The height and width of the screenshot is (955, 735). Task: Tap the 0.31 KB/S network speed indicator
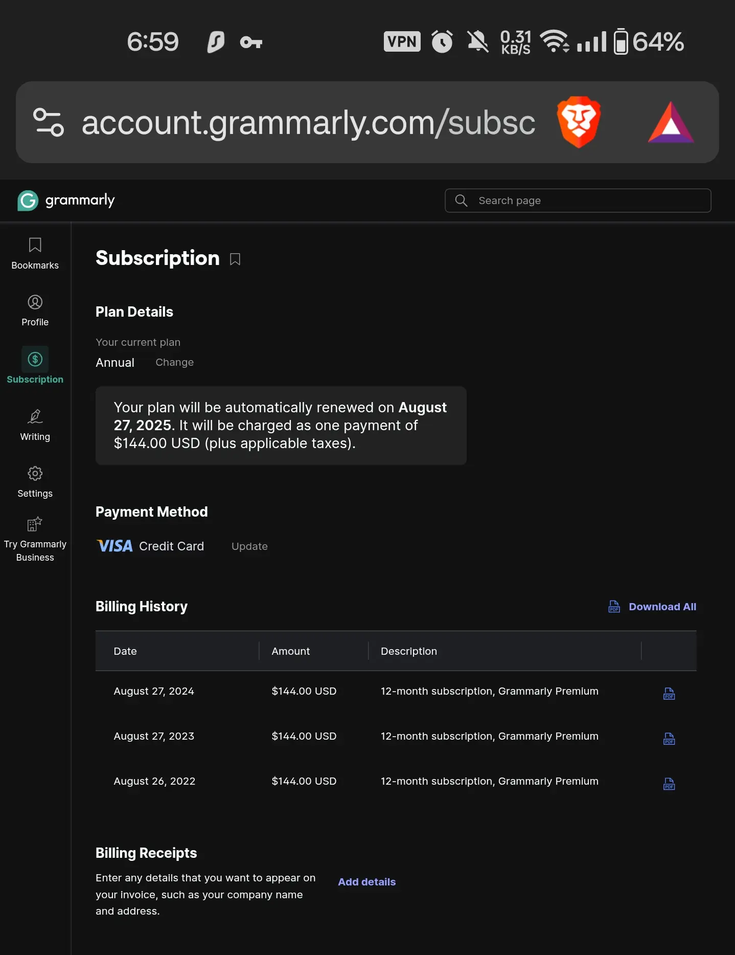tap(515, 42)
